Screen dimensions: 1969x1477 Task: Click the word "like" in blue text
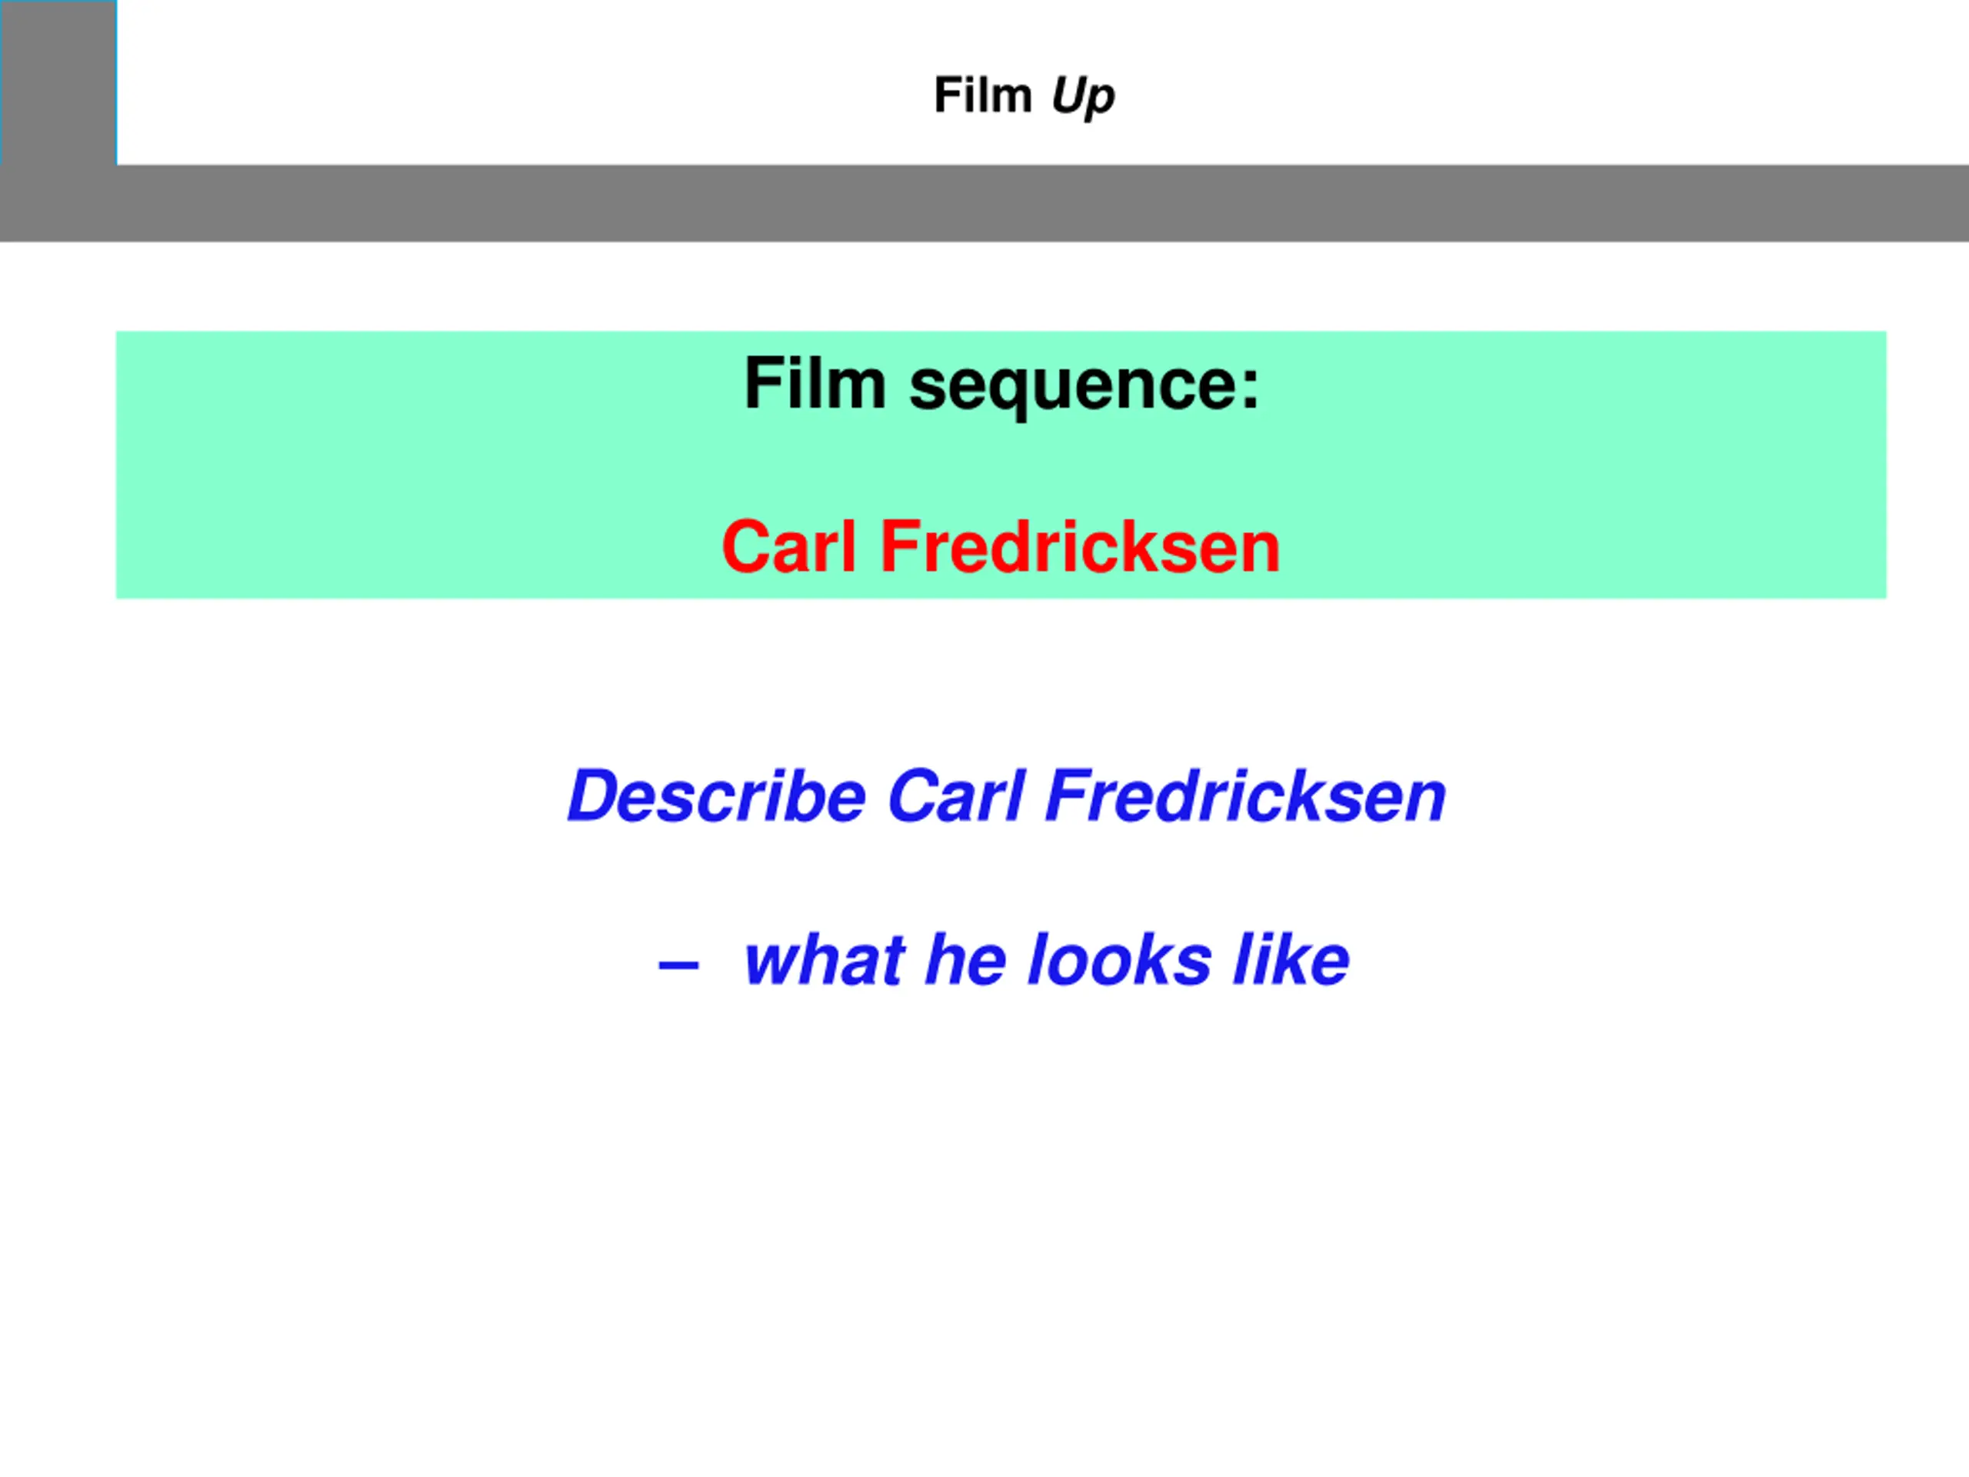coord(1291,959)
